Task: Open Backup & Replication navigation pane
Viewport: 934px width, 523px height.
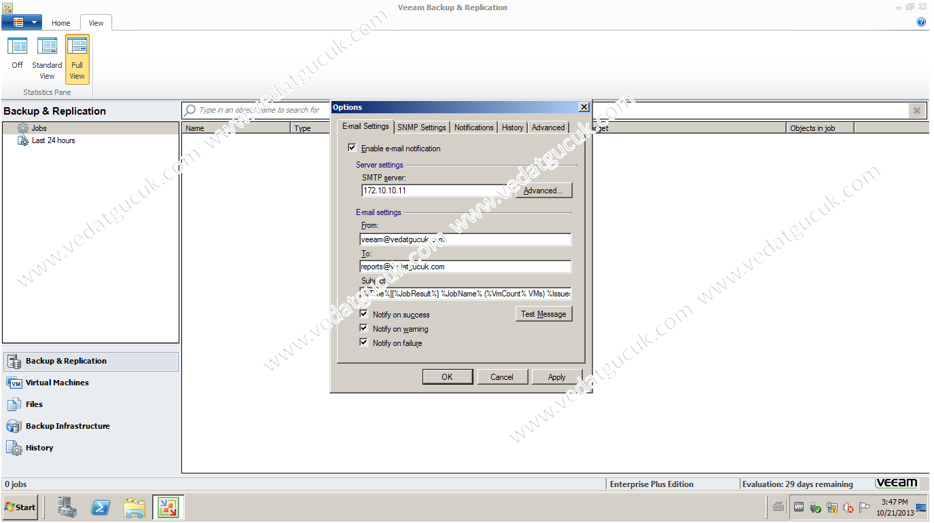Action: pyautogui.click(x=90, y=362)
